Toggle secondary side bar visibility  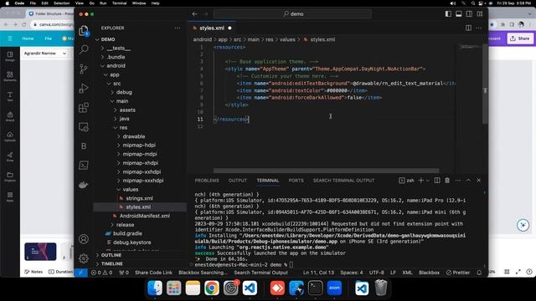coord(469,14)
